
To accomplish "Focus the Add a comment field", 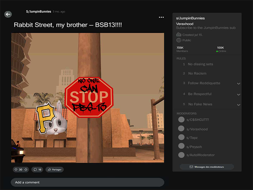I will pyautogui.click(x=87, y=182).
